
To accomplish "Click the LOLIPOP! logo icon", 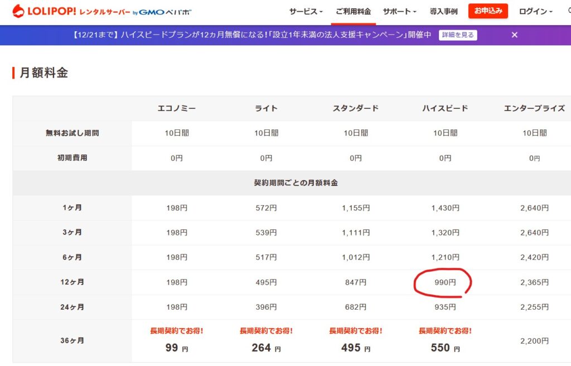I will pyautogui.click(x=18, y=11).
